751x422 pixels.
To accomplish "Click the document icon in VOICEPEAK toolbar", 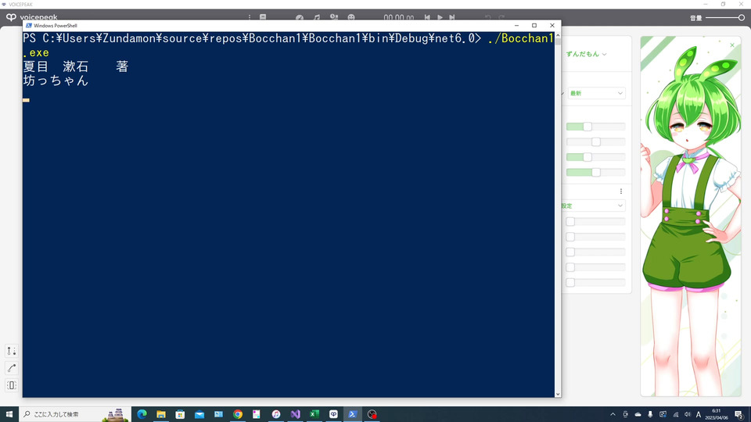I will point(263,18).
